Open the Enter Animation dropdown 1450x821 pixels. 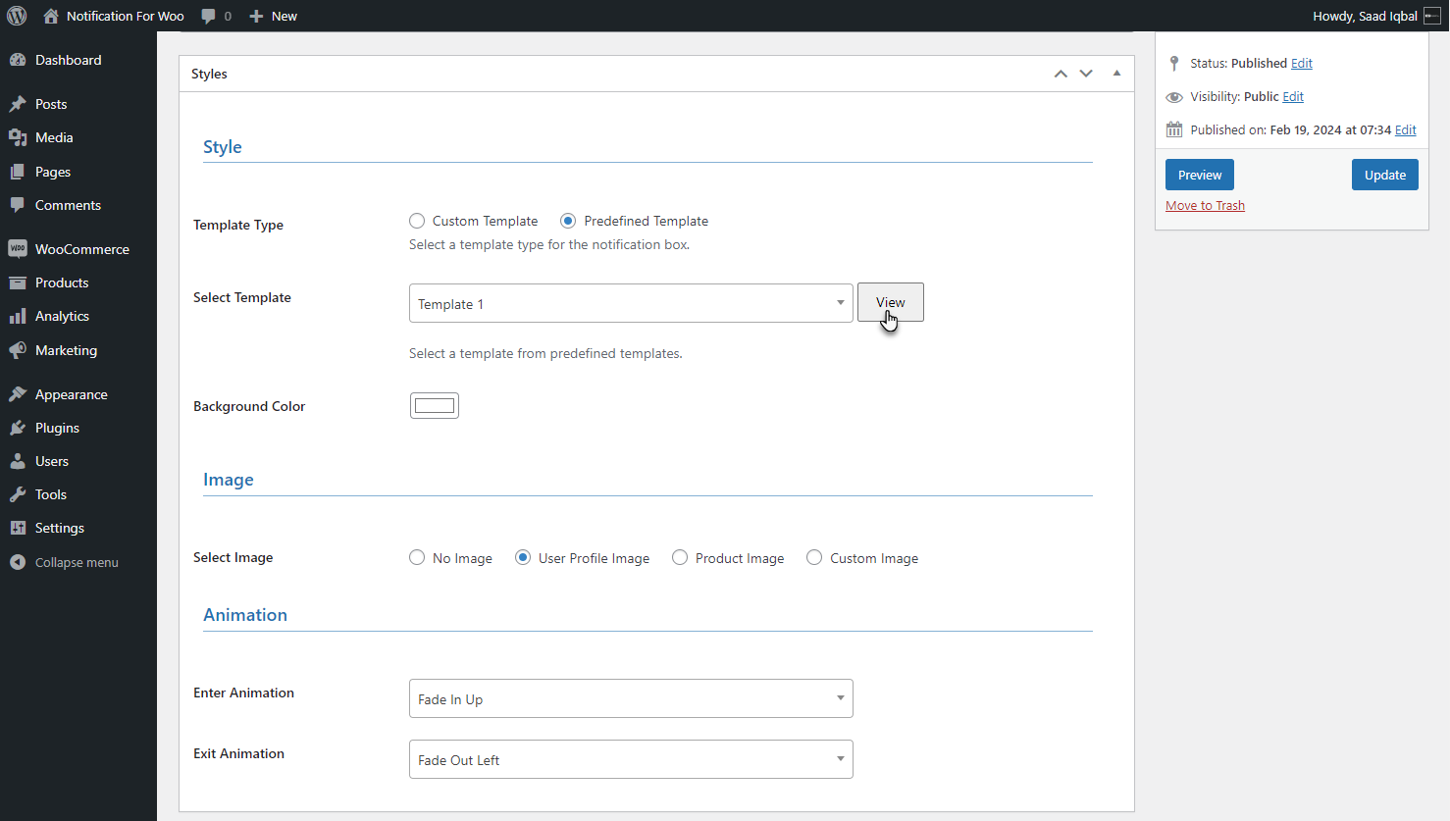[x=631, y=698]
